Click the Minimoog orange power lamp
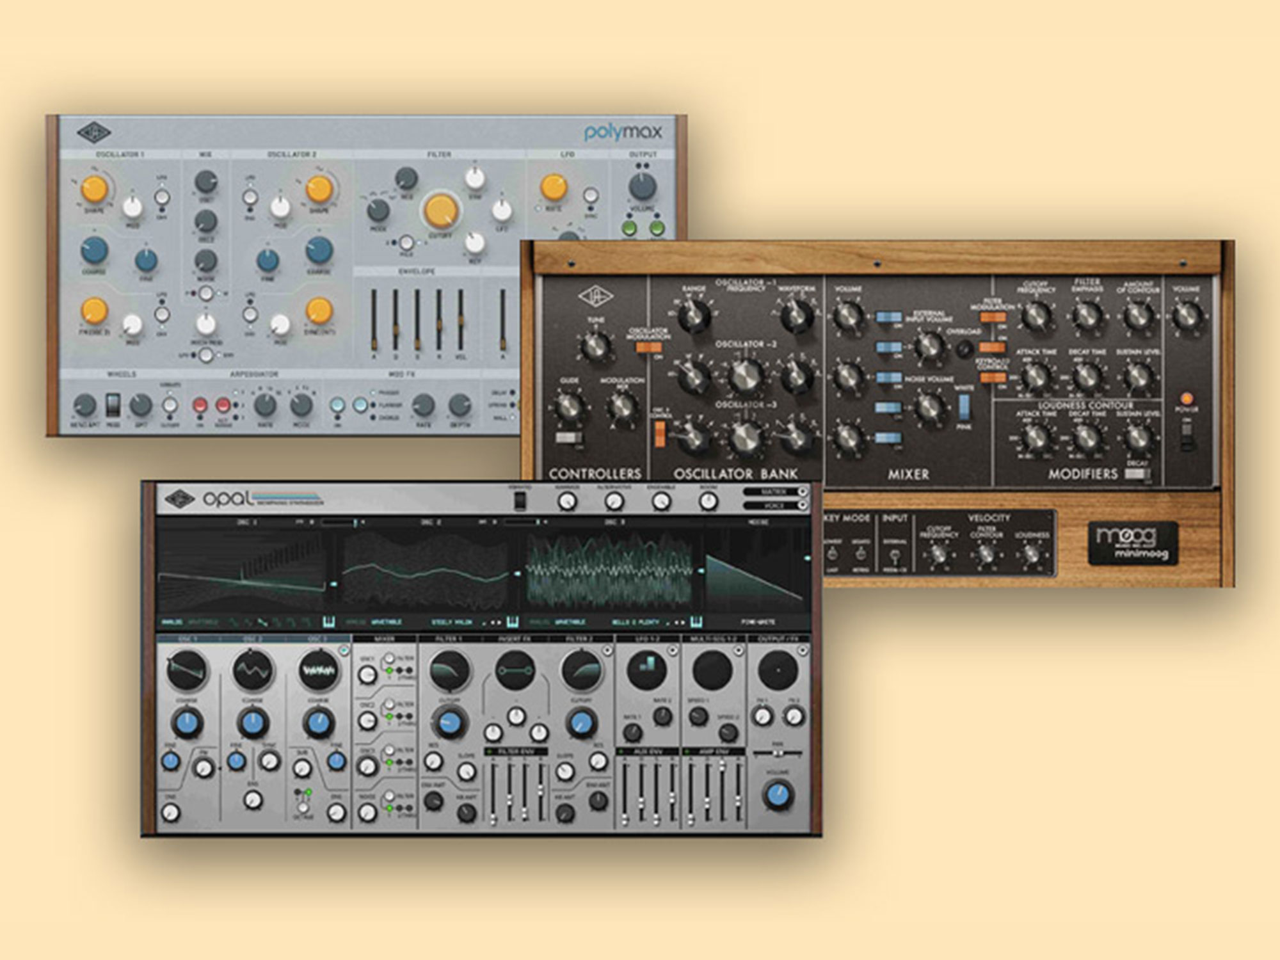This screenshot has width=1280, height=960. tap(1186, 399)
